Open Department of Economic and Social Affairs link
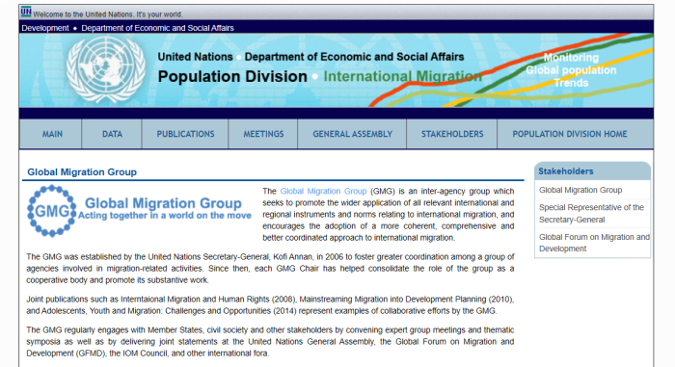 [x=157, y=28]
